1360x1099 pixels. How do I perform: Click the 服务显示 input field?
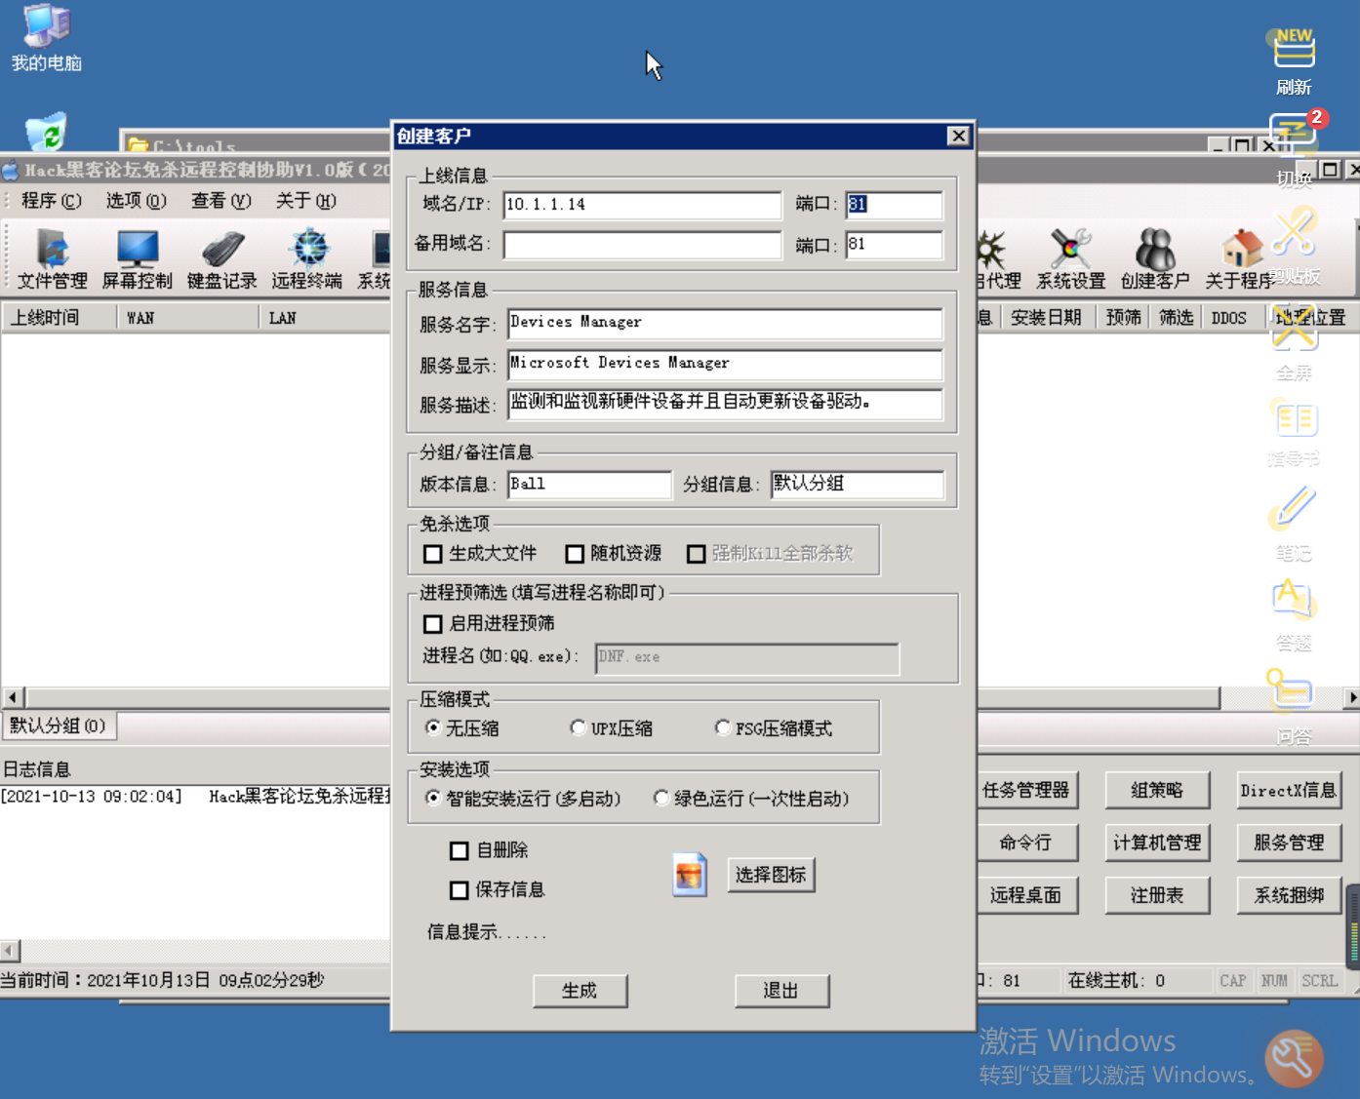(725, 365)
